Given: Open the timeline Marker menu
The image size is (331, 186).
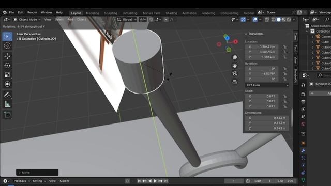Looking at the screenshot, I should tap(64, 181).
